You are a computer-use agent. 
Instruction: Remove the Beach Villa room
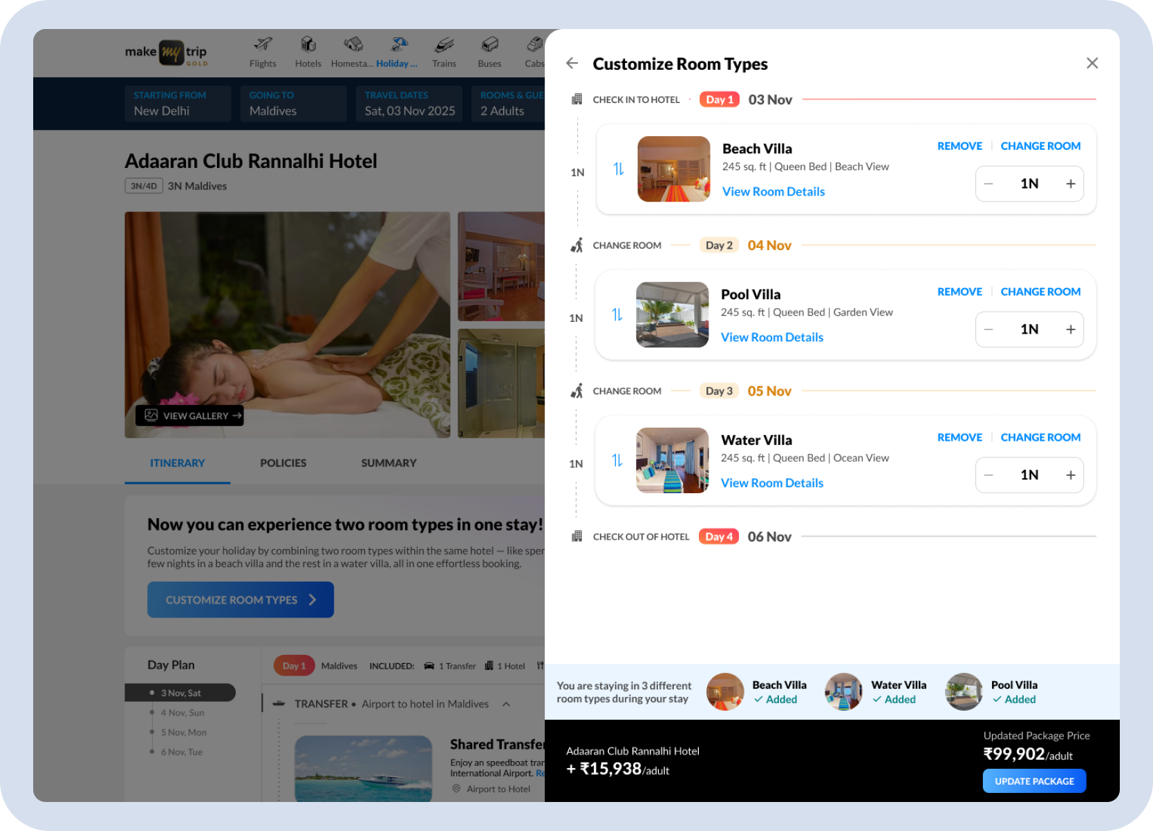(x=959, y=146)
